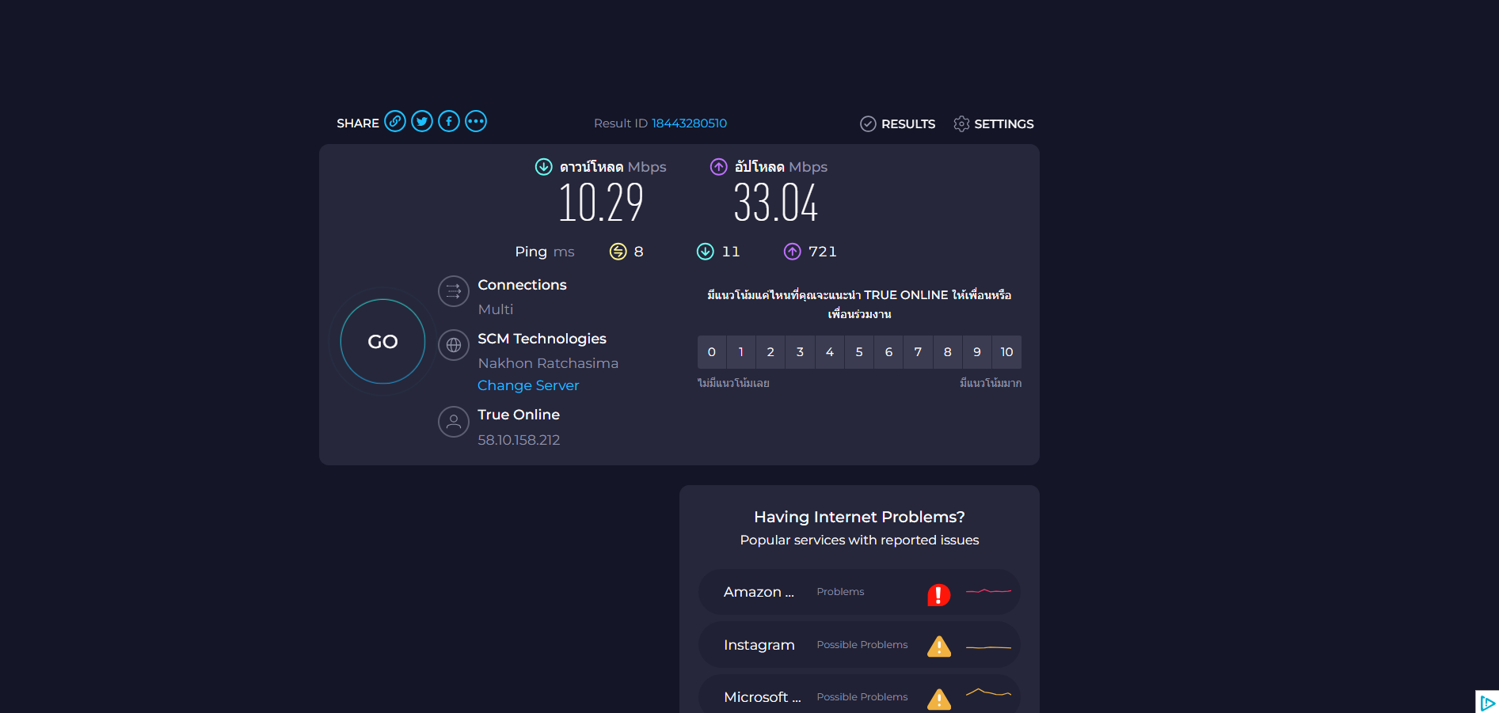Rate recommendation likelihood as 5
This screenshot has width=1499, height=713.
pyautogui.click(x=859, y=352)
